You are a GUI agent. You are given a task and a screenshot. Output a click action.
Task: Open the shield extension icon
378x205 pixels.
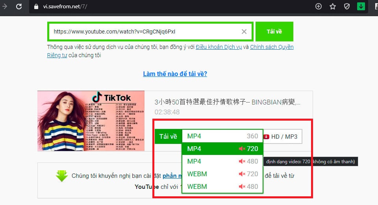pos(346,7)
